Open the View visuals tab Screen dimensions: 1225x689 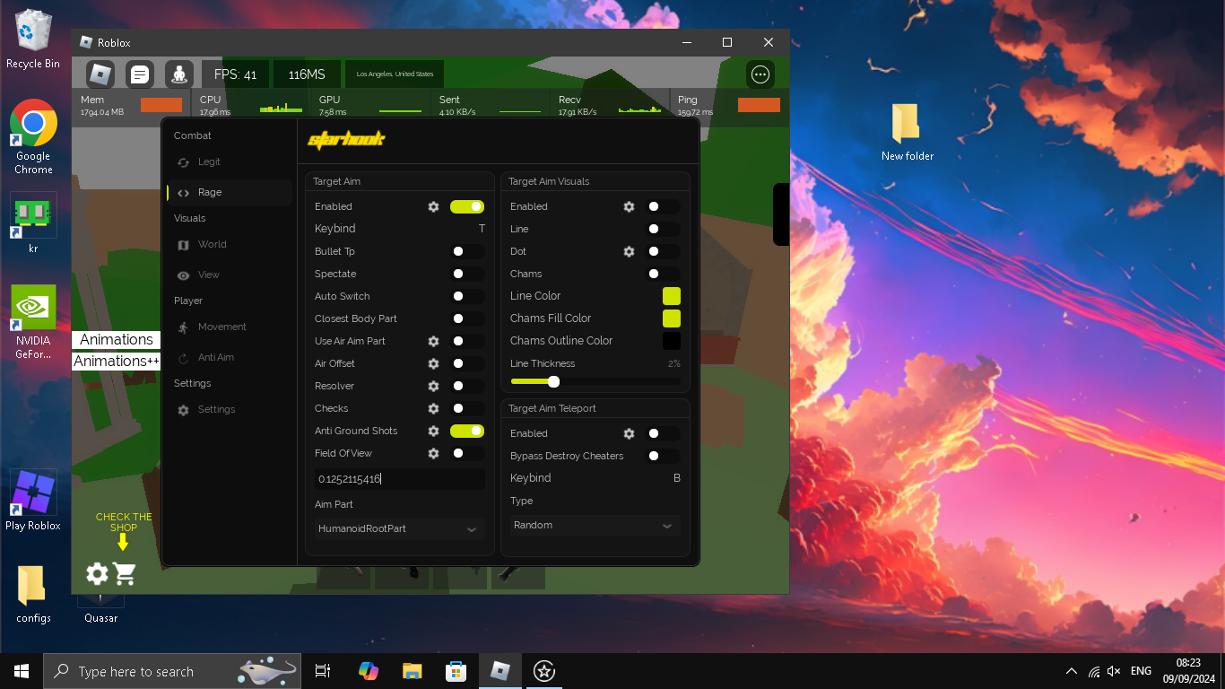coord(230,275)
